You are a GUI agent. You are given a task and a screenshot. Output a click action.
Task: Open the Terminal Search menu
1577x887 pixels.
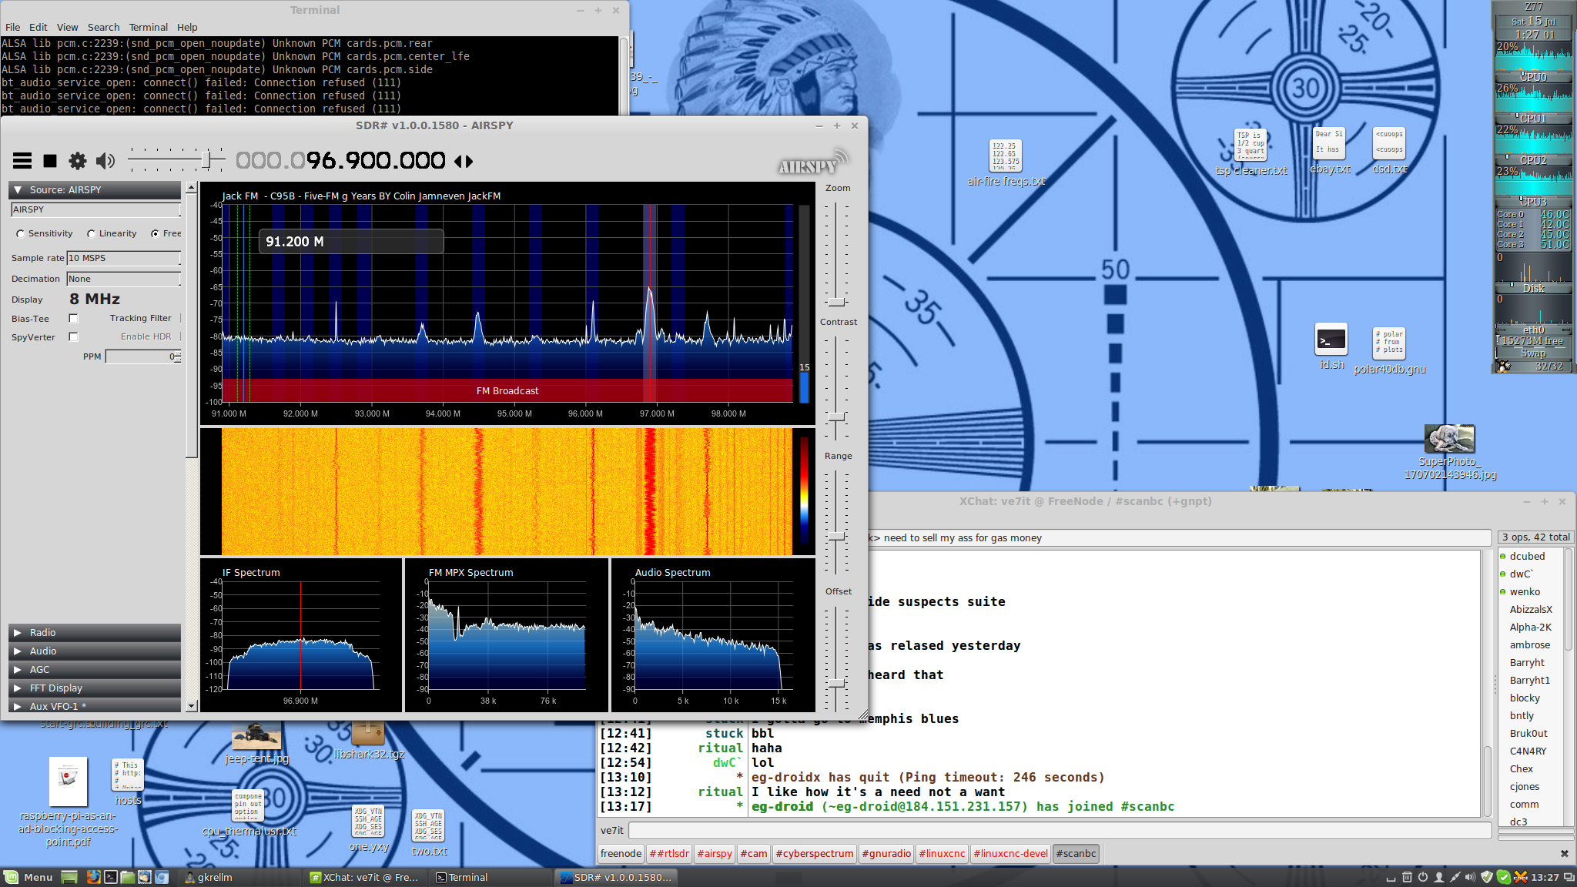click(x=103, y=27)
